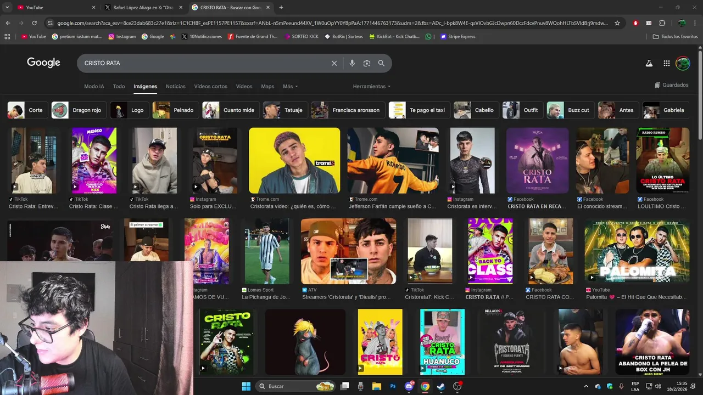Launch Photoshop from the taskbar
703x395 pixels.
(x=393, y=386)
